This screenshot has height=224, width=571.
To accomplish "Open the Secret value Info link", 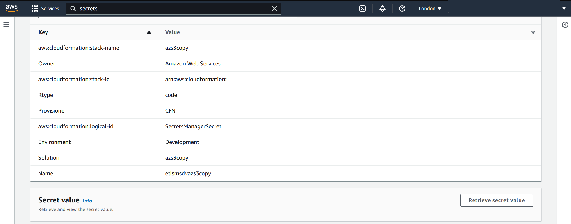I will [x=87, y=201].
